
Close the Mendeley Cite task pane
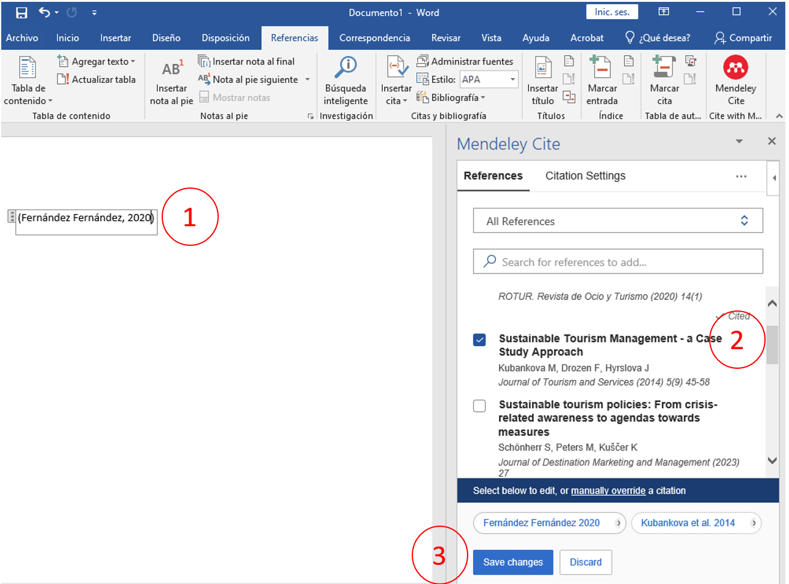pos(772,141)
